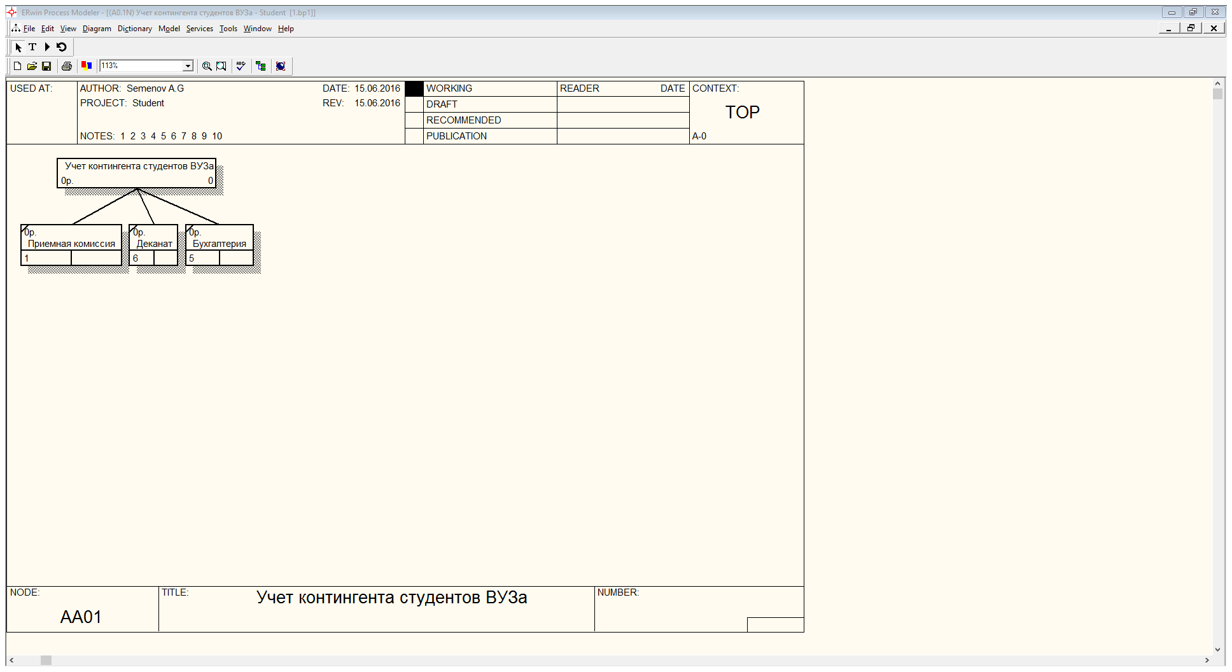Click the 'A-0' context text
This screenshot has width=1232, height=672.
pos(699,136)
